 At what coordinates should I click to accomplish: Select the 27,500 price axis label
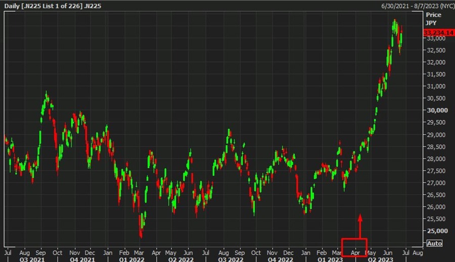point(436,171)
